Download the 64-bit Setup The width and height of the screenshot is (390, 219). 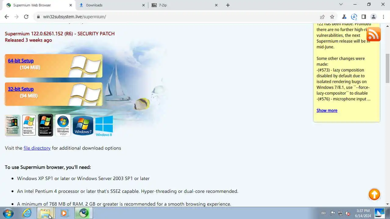click(x=21, y=61)
